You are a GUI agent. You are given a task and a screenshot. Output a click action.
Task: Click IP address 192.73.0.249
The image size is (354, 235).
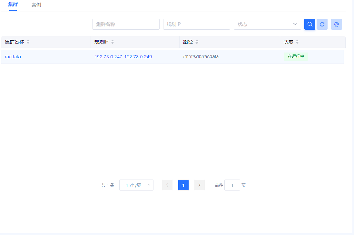pos(138,57)
